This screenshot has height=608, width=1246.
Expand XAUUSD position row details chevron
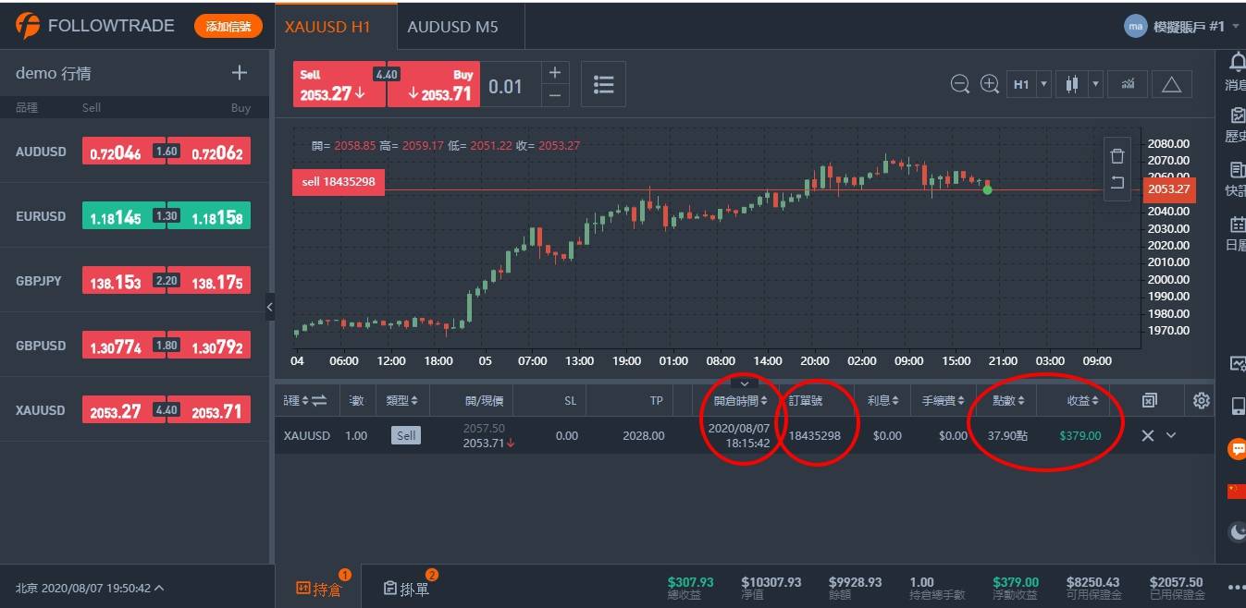point(1171,435)
